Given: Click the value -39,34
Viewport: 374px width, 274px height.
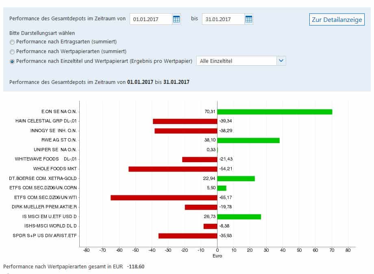Looking at the screenshot, I should pos(225,121).
